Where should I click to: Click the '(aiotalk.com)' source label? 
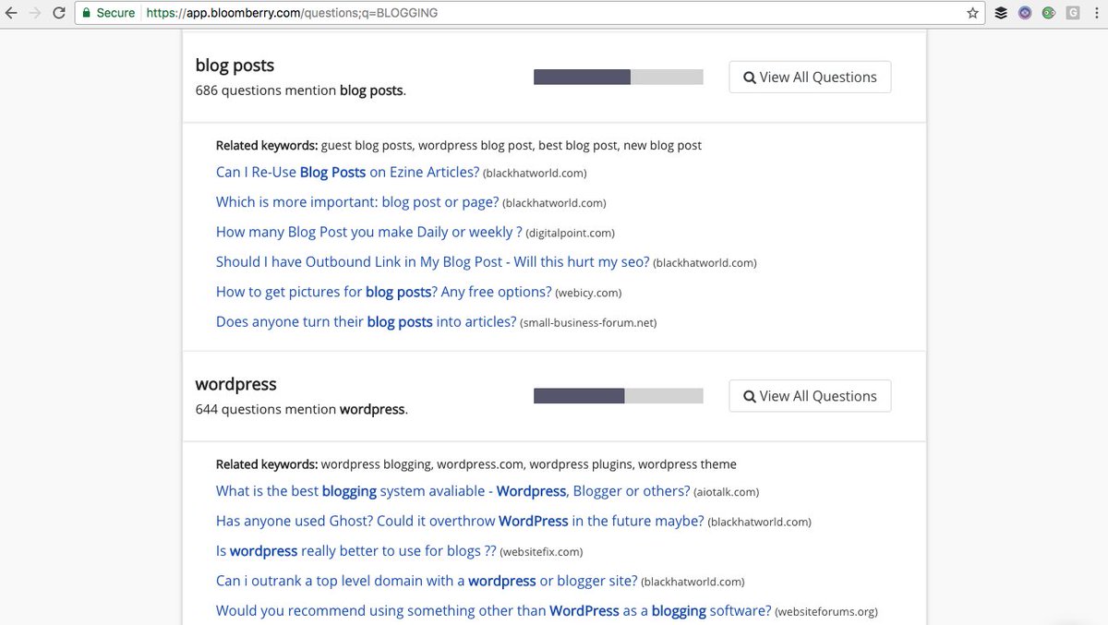coord(726,492)
